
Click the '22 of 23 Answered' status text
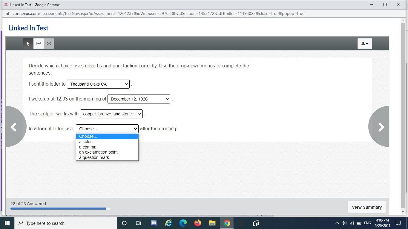click(x=28, y=204)
